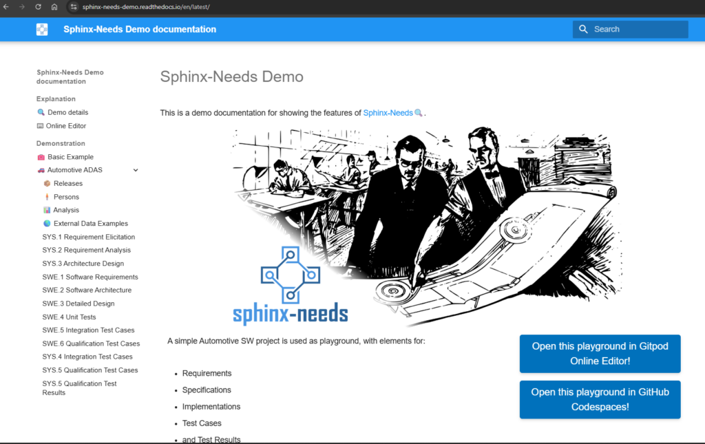Click the Sphinx-Needs Demo documentation header title
Screen dimensions: 705x444
click(140, 29)
